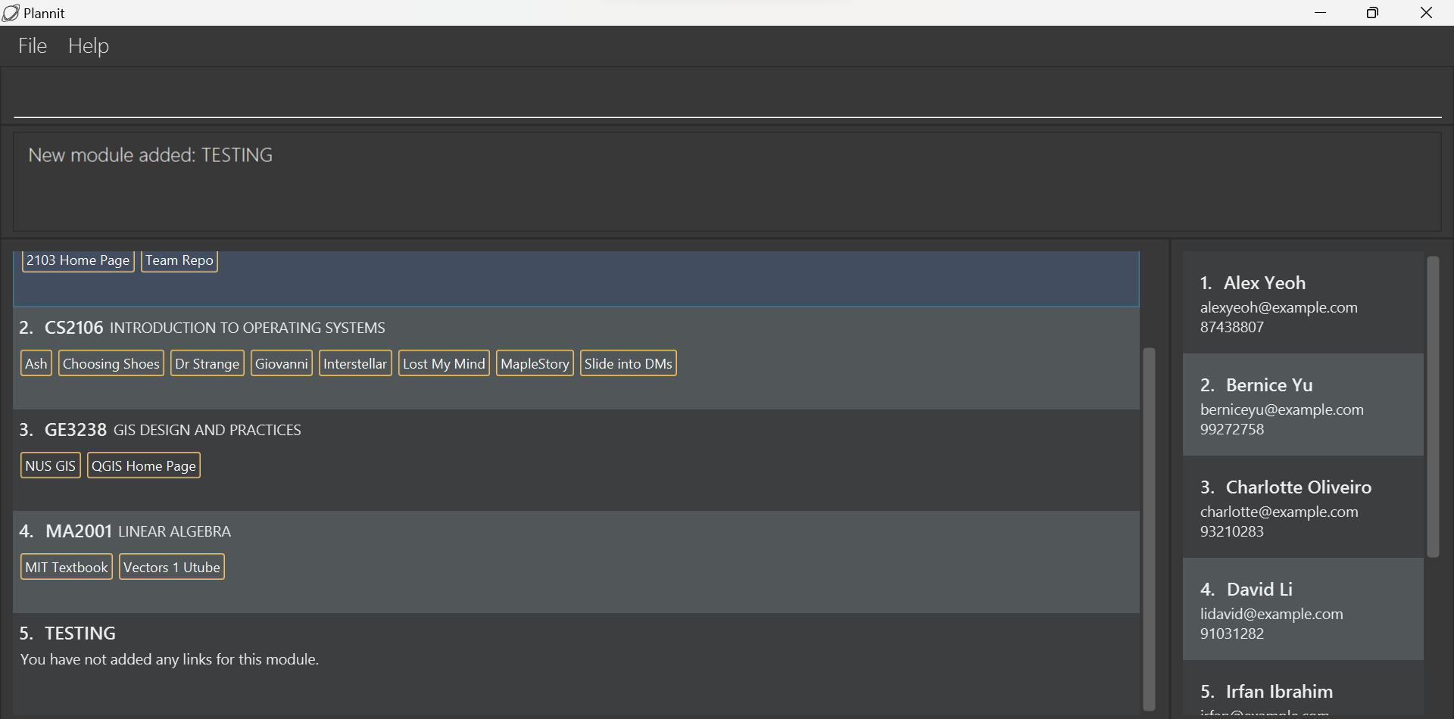Click the command input field

tap(727, 96)
